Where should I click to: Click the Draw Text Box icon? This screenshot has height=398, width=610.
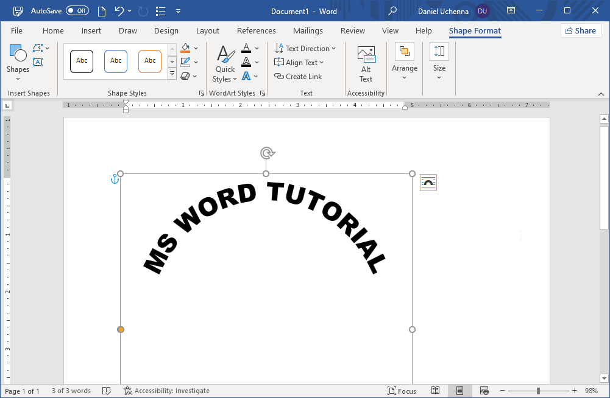tap(38, 62)
